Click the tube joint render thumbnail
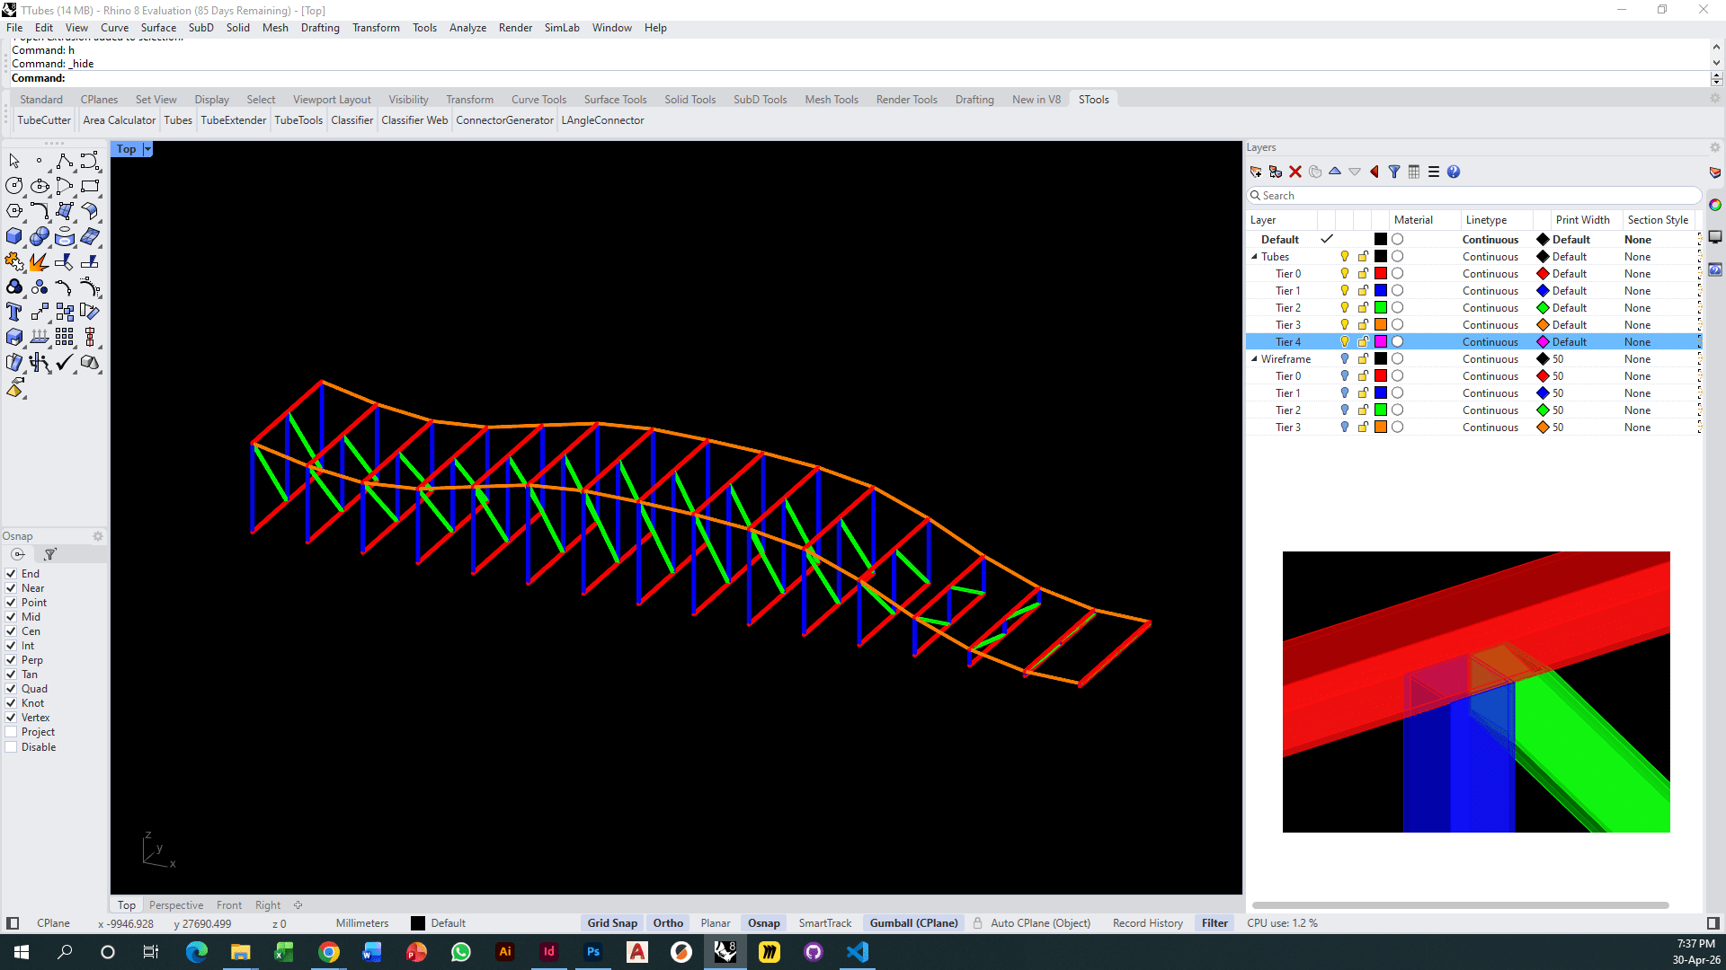Image resolution: width=1726 pixels, height=970 pixels. pos(1476,692)
